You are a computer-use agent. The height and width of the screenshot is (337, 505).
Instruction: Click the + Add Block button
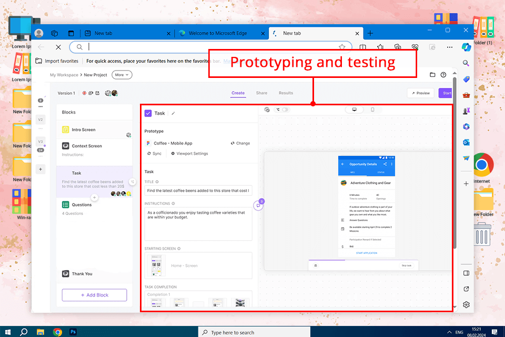(94, 295)
